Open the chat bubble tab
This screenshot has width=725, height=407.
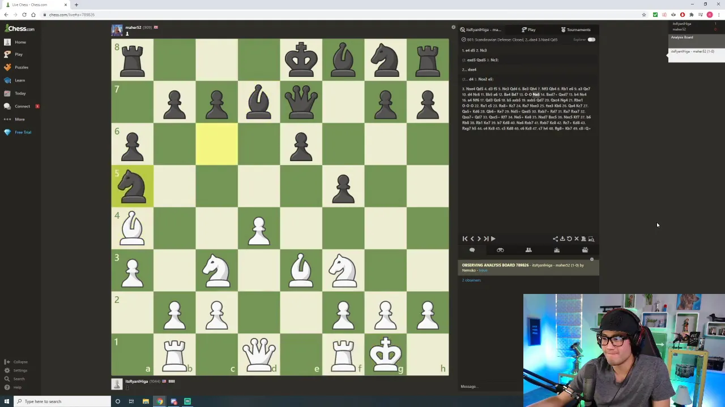[472, 250]
